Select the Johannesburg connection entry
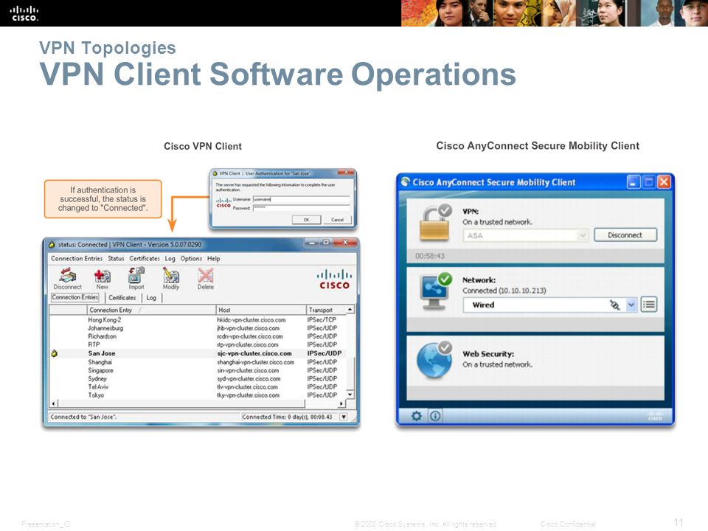 [x=198, y=328]
